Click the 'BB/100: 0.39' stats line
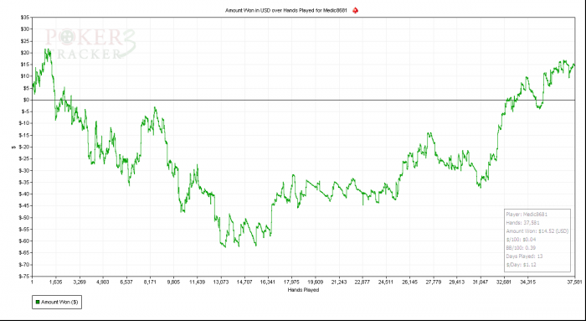 (x=521, y=248)
